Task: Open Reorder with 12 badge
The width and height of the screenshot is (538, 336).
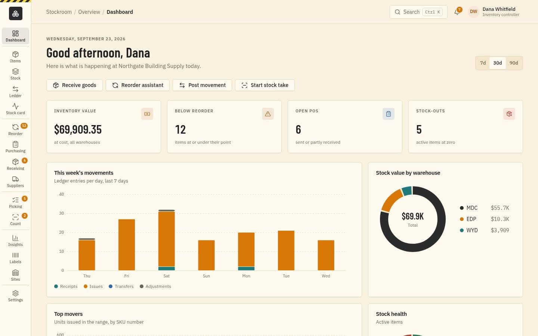Action: [x=15, y=130]
